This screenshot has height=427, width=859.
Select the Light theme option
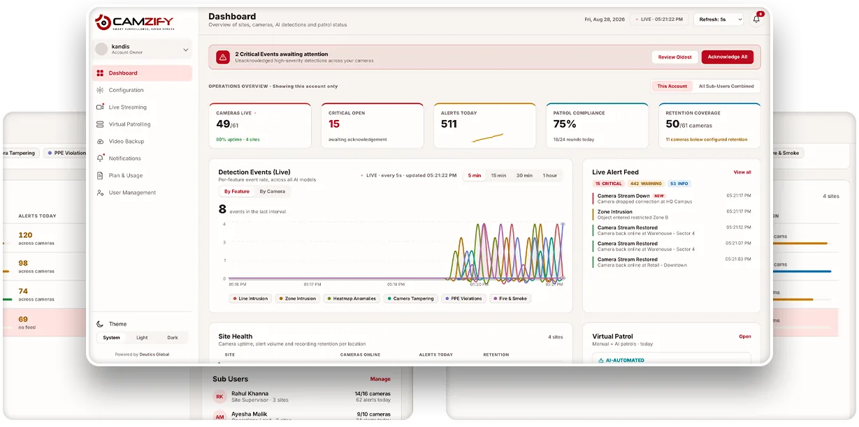click(142, 338)
